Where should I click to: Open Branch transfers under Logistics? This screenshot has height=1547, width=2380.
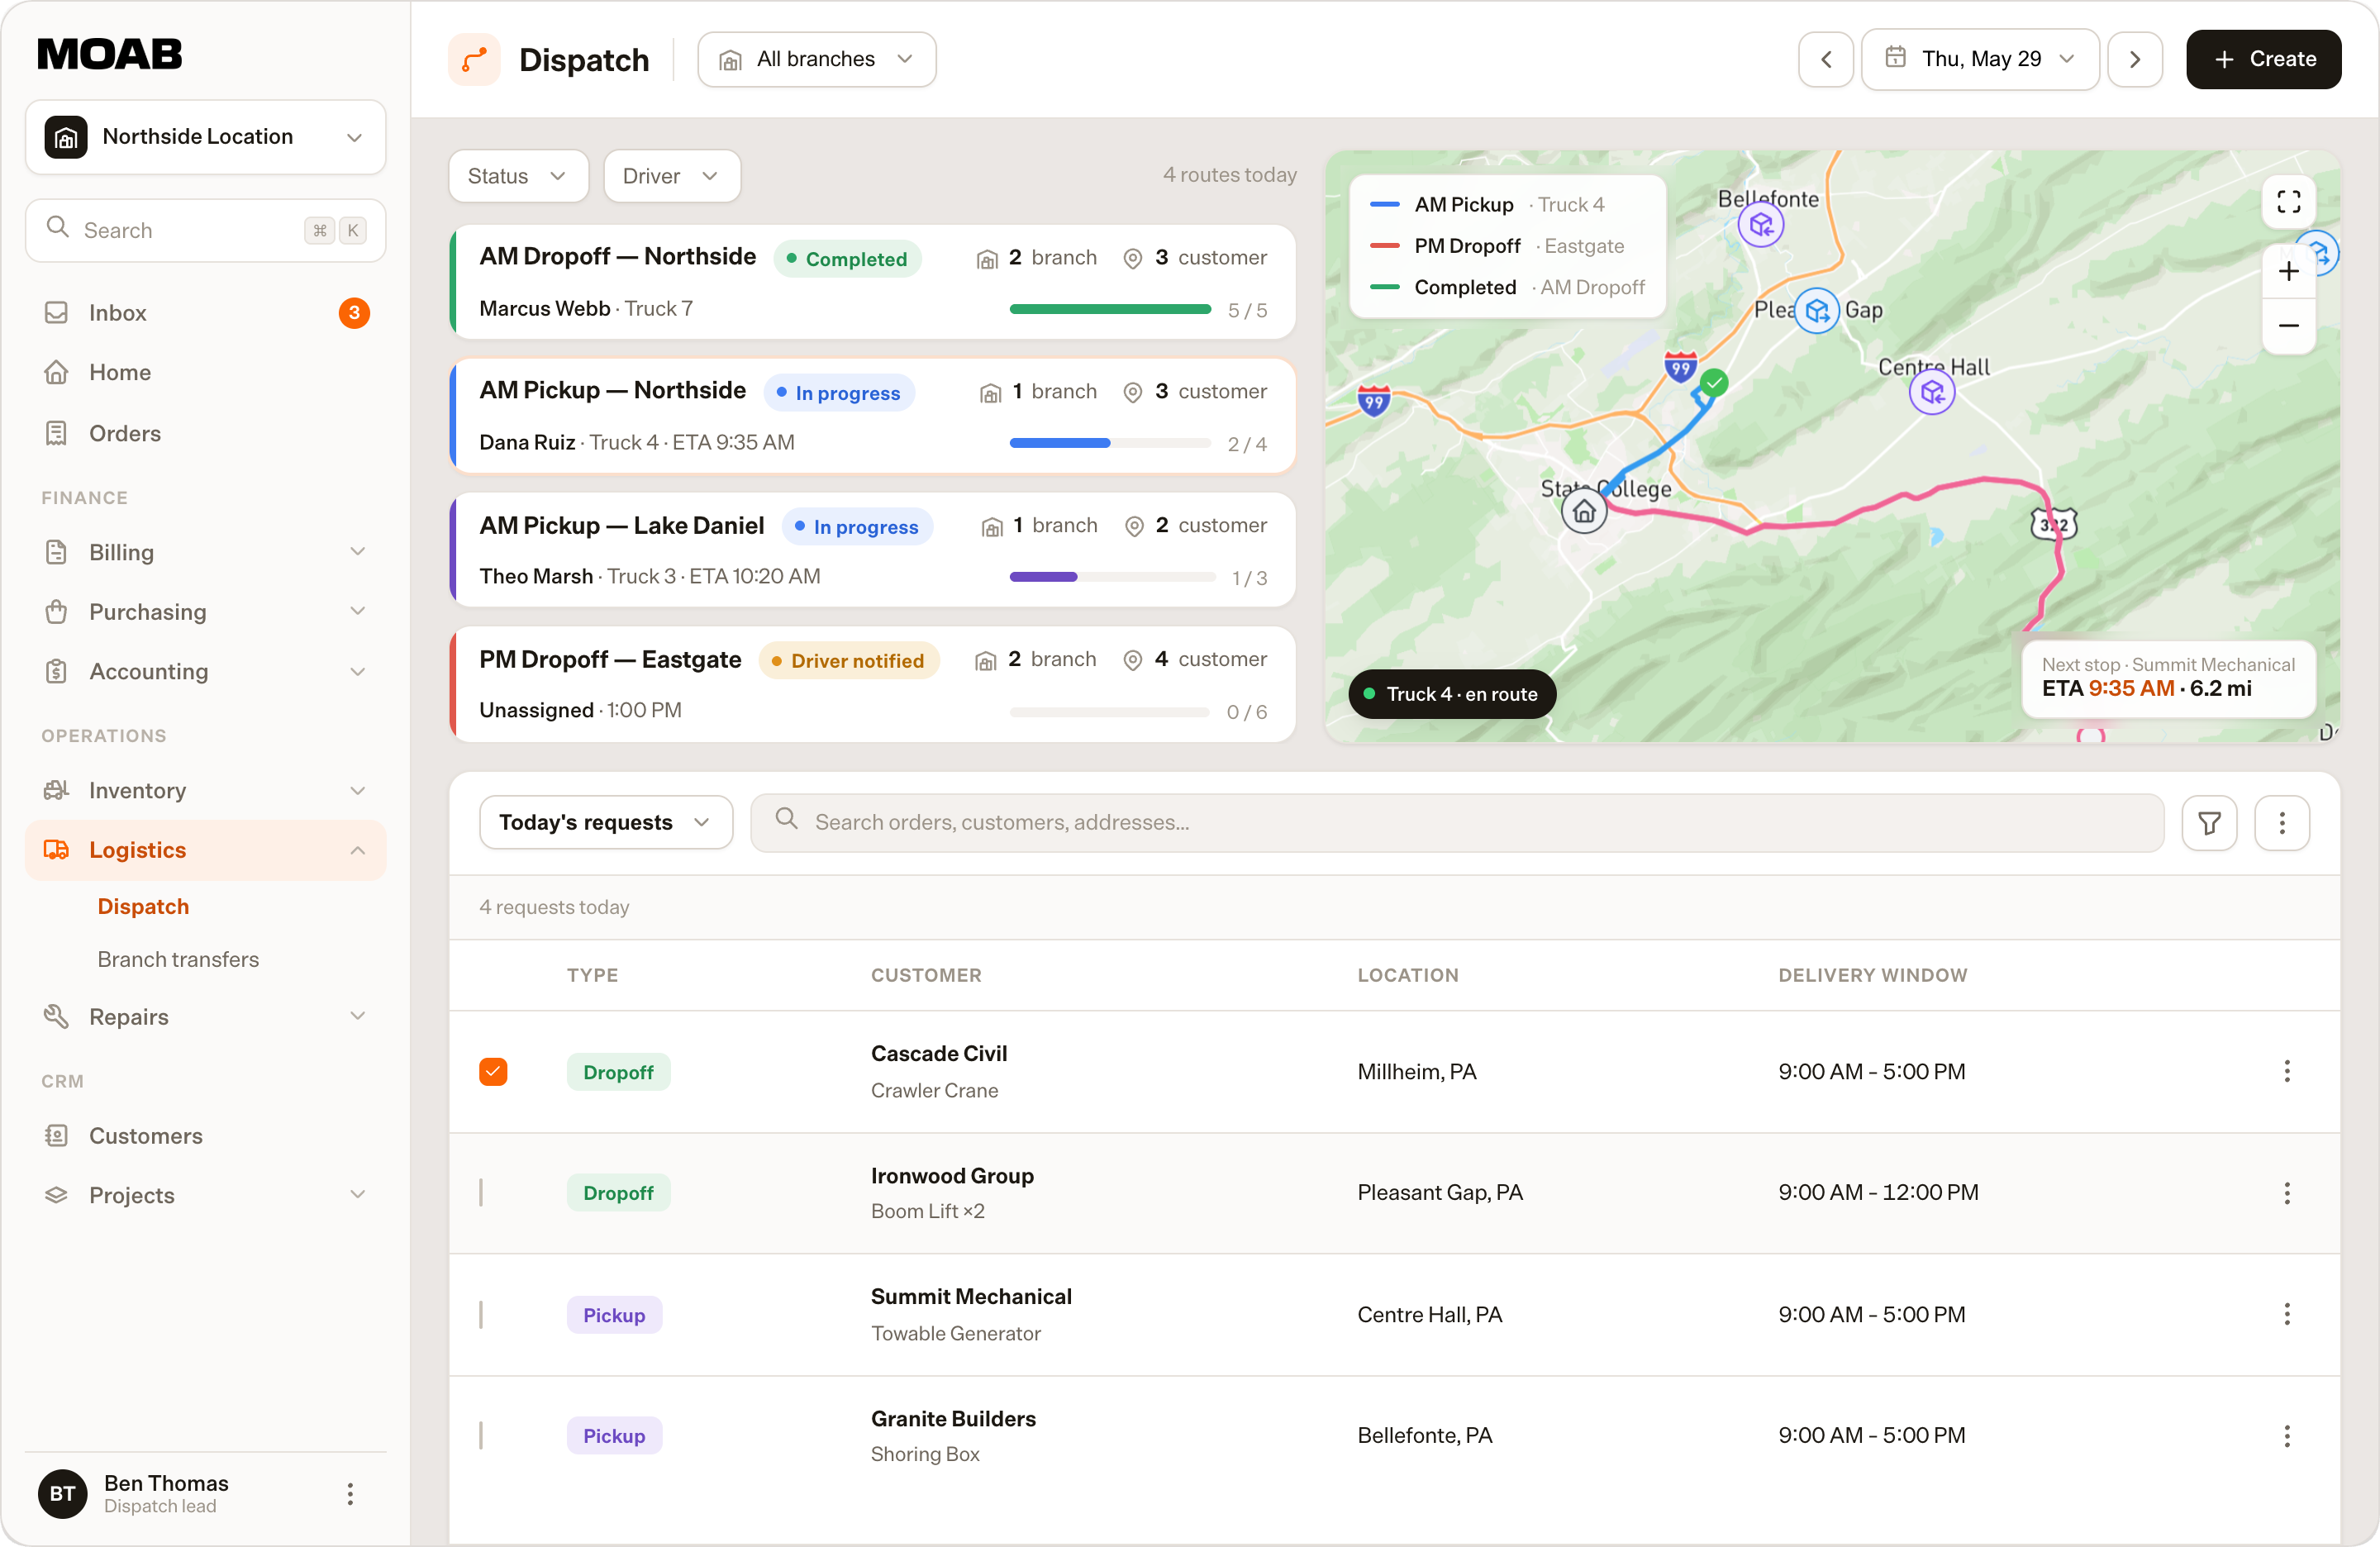tap(178, 959)
